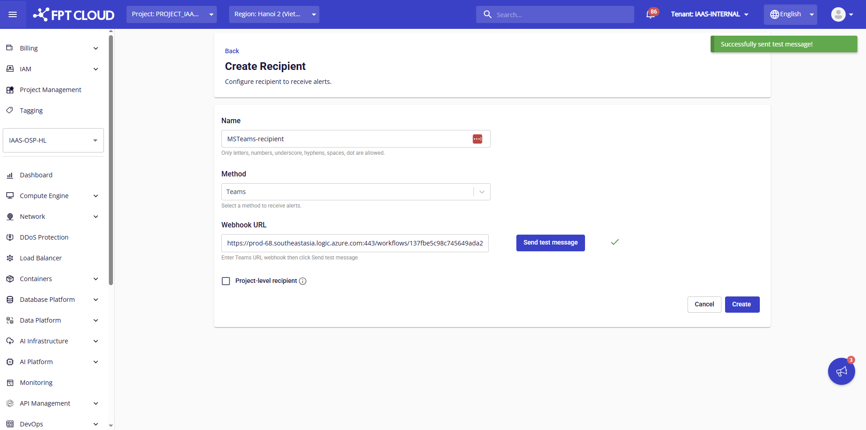
Task: Open the Region Hanoi 2 dropdown
Action: tap(274, 14)
